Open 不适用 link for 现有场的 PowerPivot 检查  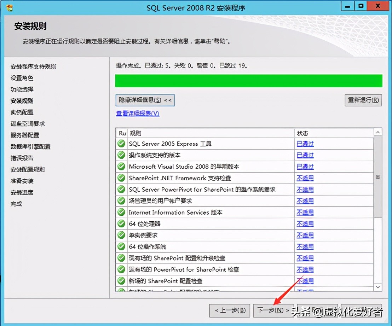click(305, 269)
